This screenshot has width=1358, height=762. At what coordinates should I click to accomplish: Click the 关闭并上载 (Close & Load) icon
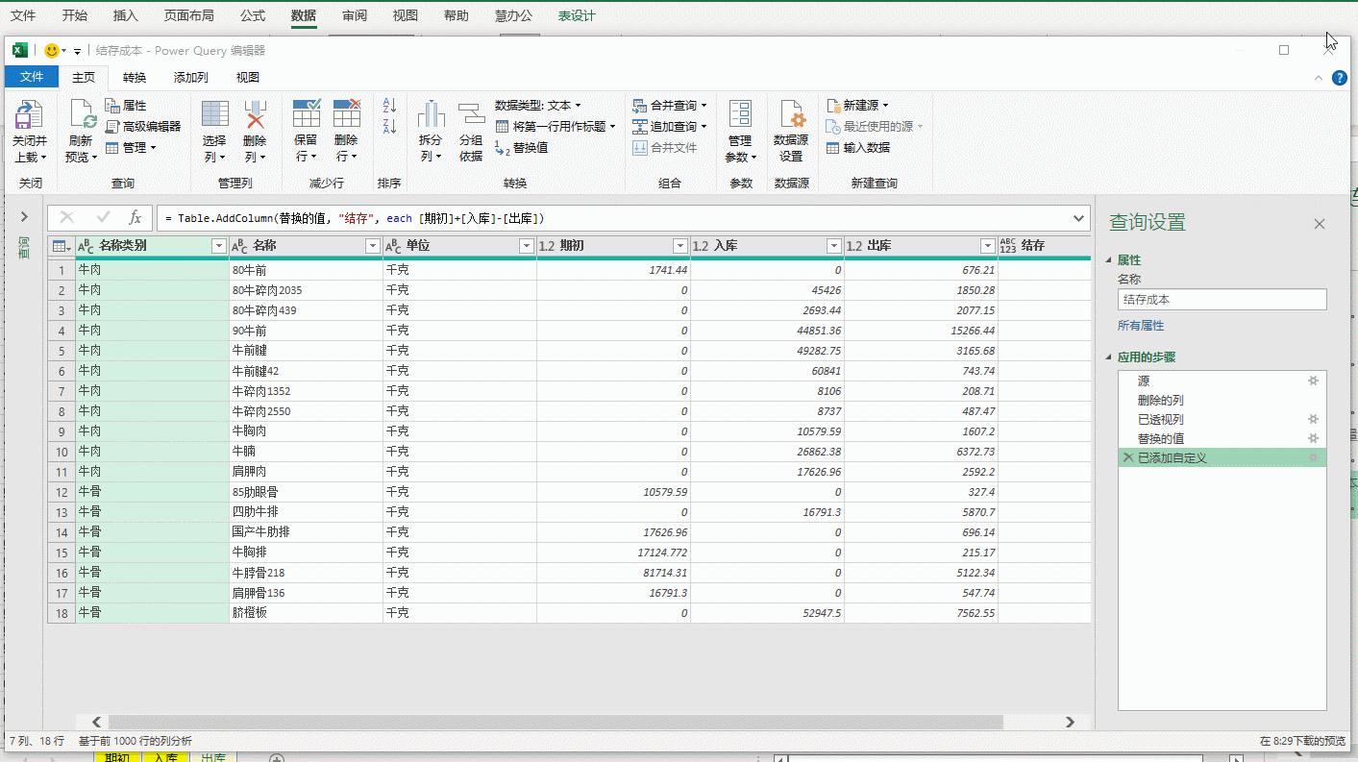(29, 115)
